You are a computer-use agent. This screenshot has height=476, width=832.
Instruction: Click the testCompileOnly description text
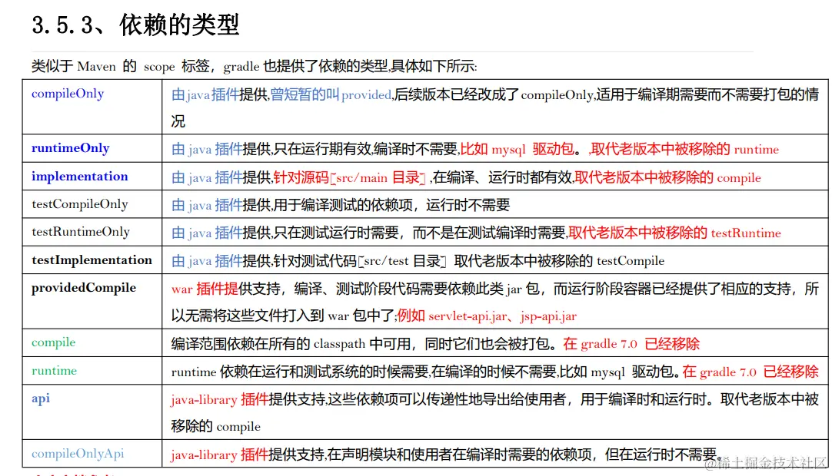(340, 205)
